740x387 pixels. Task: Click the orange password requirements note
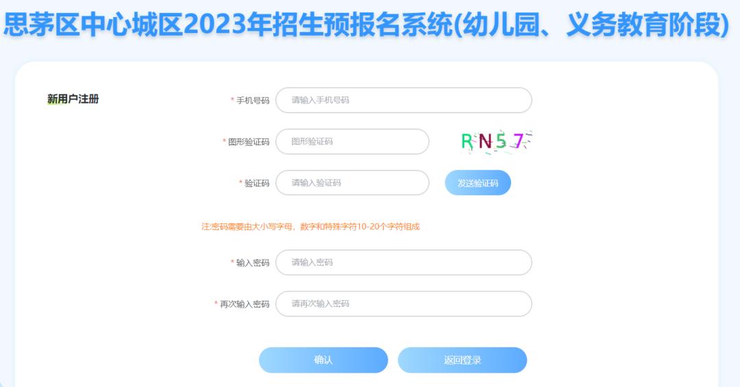[310, 227]
